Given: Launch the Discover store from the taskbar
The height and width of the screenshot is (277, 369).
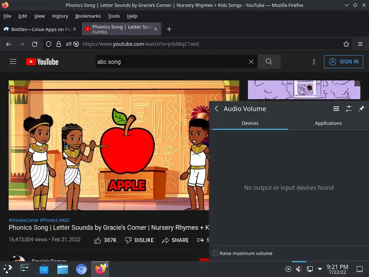Looking at the screenshot, I should [x=44, y=269].
